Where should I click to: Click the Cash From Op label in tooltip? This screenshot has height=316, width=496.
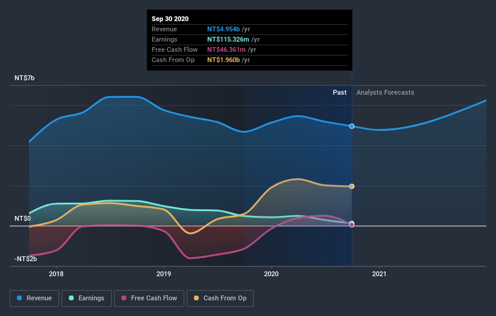173,60
